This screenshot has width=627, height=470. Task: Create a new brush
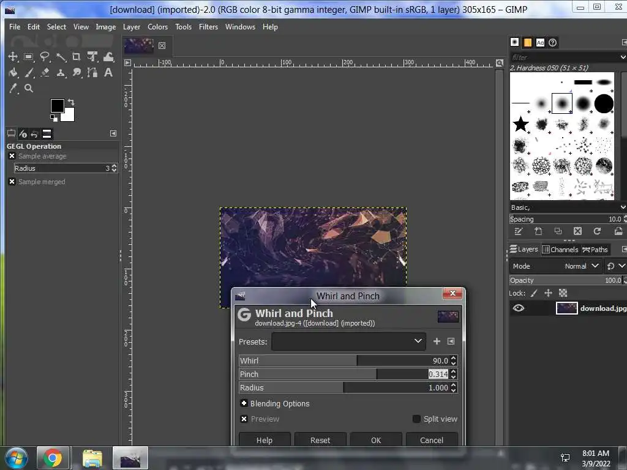pyautogui.click(x=538, y=231)
